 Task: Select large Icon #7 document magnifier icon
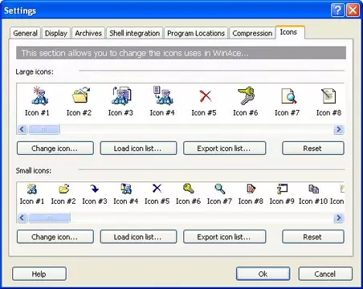[288, 96]
